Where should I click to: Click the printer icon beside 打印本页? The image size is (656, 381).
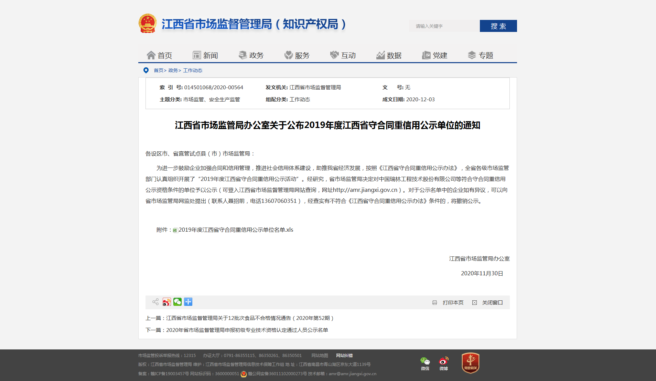pyautogui.click(x=434, y=303)
